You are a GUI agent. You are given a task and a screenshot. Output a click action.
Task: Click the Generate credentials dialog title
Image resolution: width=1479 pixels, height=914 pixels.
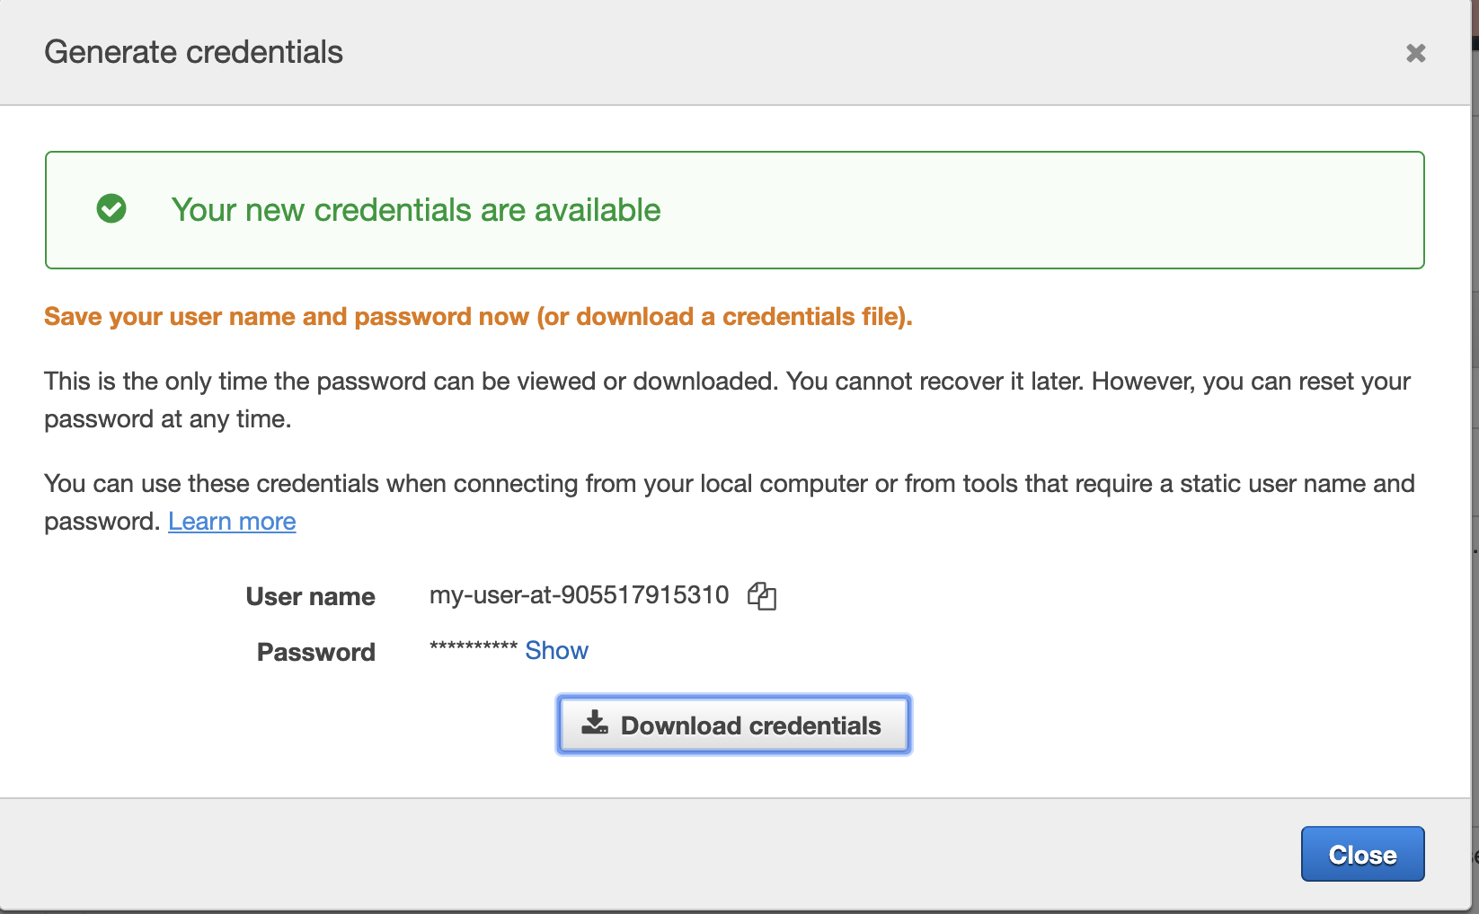193,52
